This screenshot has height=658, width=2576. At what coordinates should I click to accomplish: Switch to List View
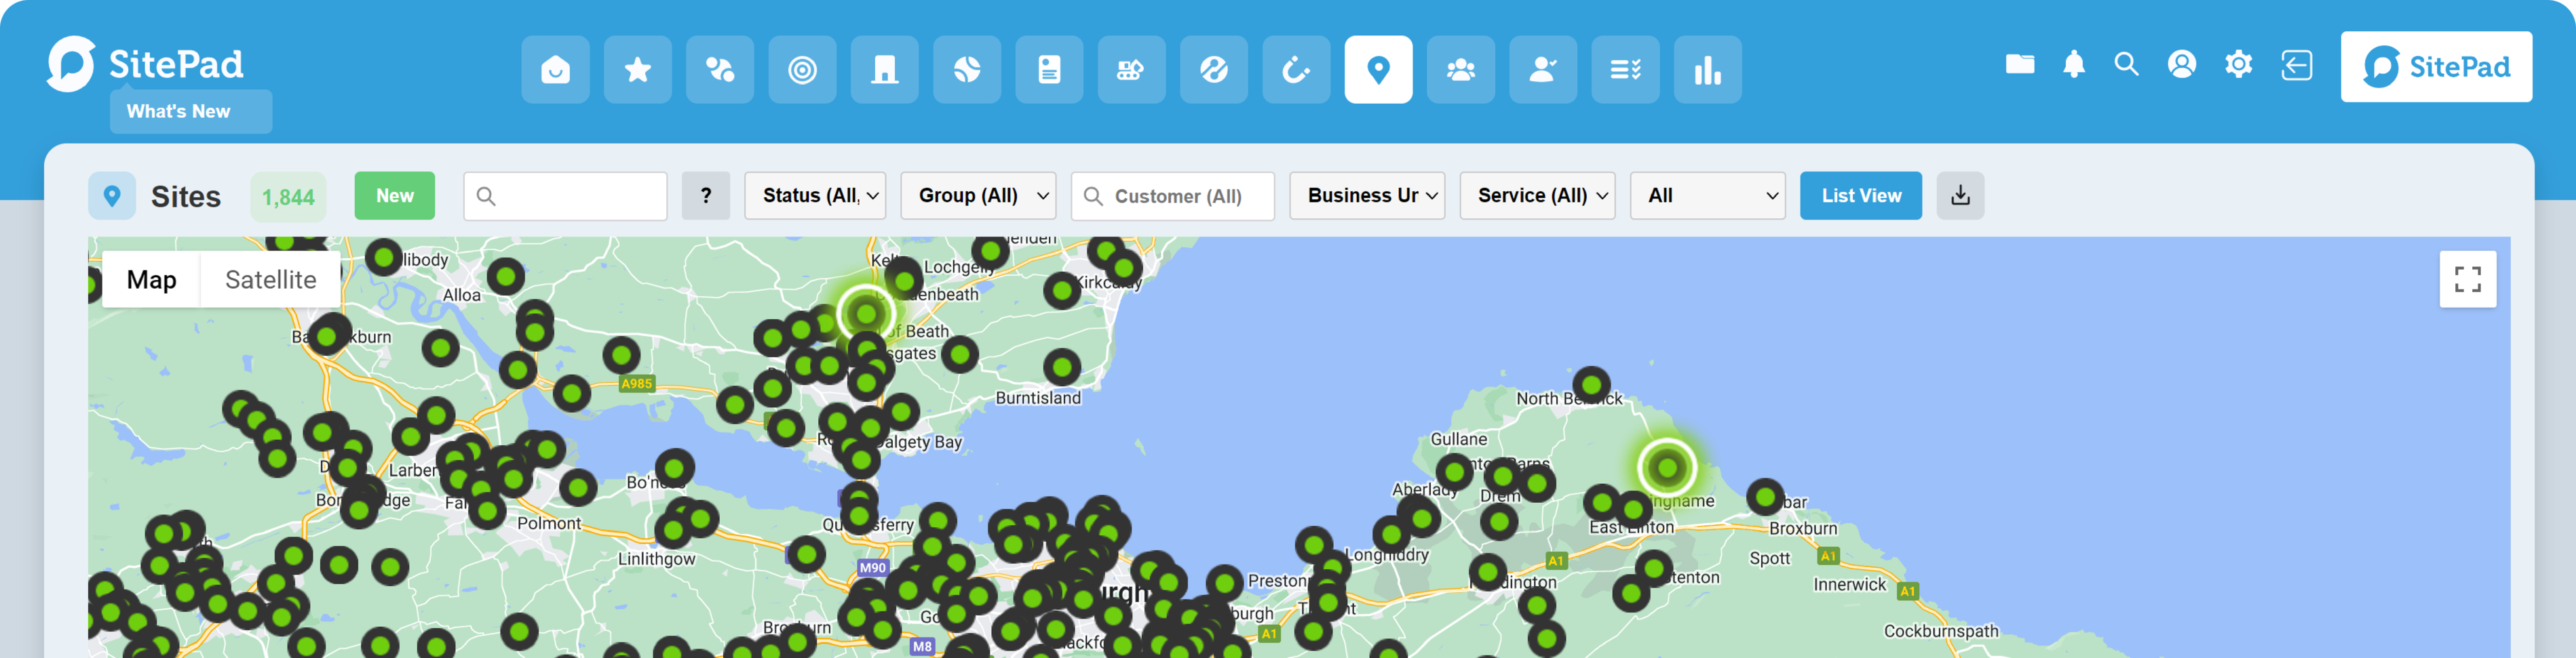pos(1860,196)
